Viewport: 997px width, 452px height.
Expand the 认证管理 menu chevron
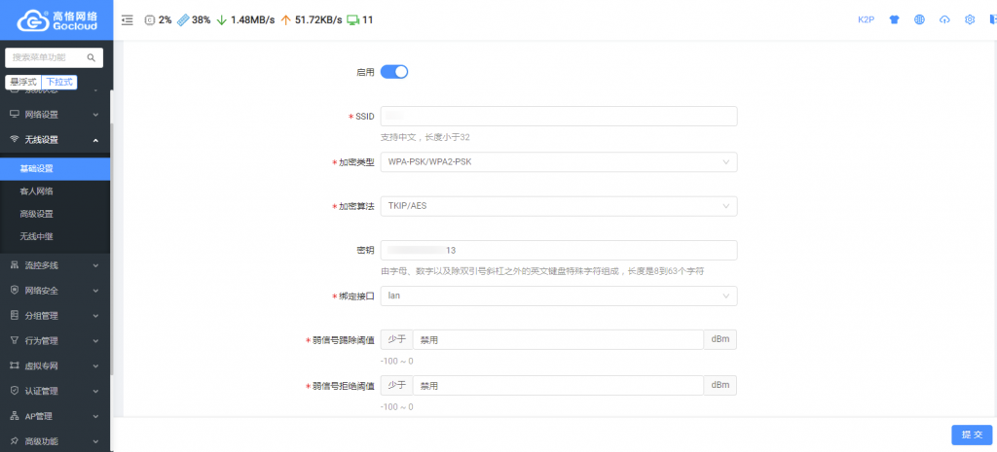point(95,391)
